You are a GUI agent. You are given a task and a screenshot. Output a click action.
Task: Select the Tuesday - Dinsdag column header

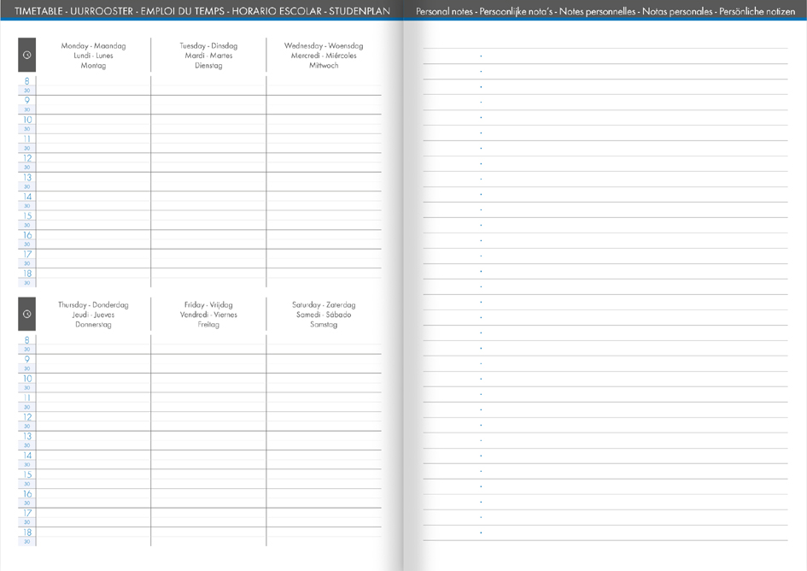[x=208, y=56]
